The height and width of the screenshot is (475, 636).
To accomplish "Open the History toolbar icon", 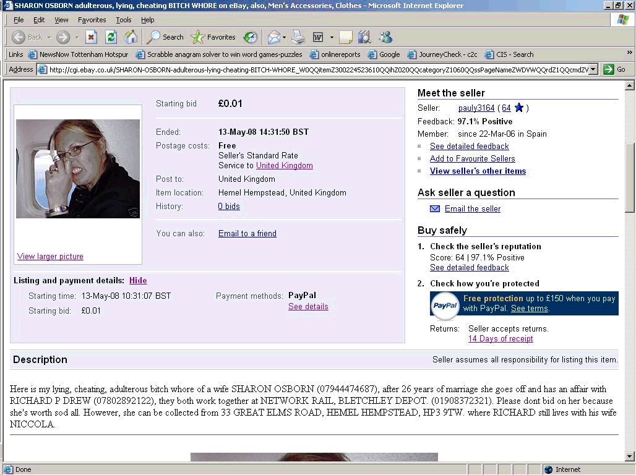I will click(x=251, y=37).
